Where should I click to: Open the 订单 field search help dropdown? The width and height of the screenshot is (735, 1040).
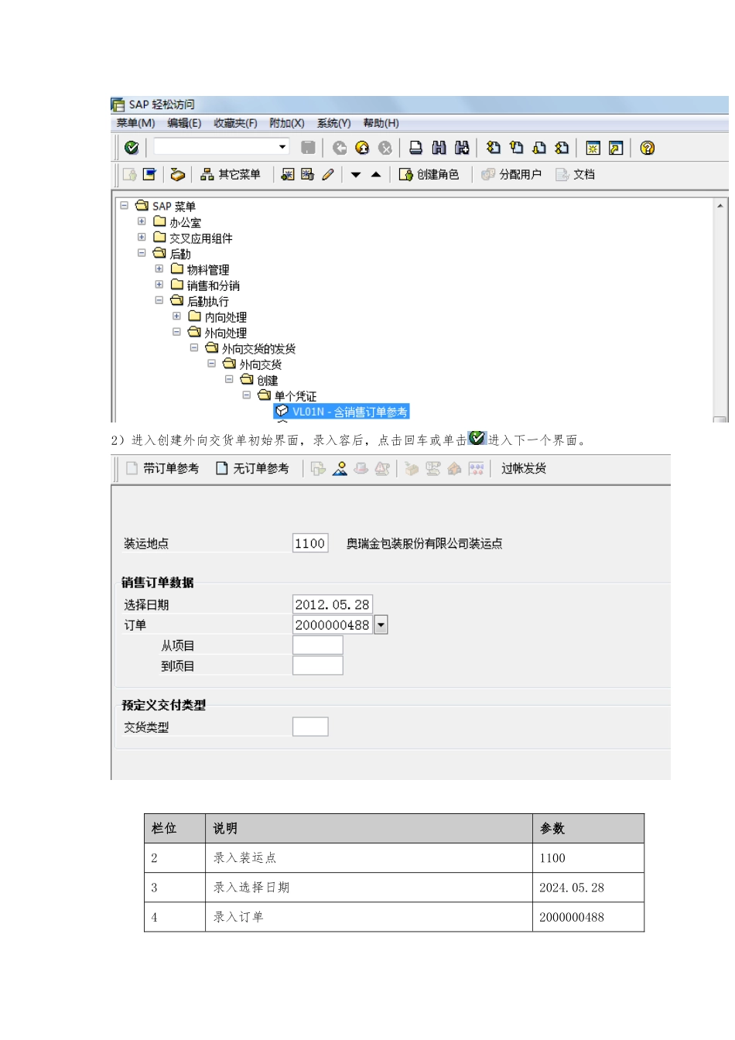click(x=381, y=625)
